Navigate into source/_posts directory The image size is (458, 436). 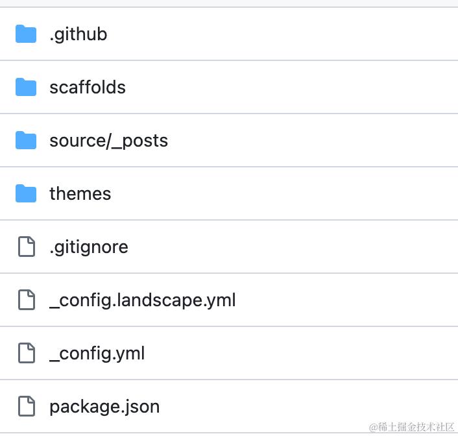click(x=108, y=140)
